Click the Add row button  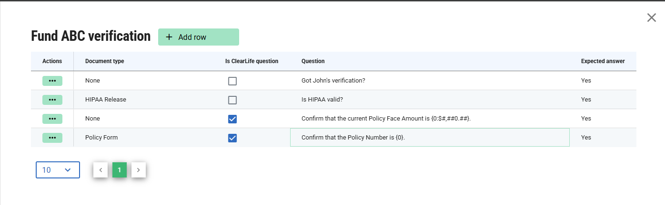[199, 37]
